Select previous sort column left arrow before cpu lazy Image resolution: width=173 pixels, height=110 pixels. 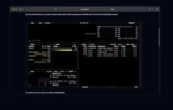pyautogui.click(x=125, y=44)
